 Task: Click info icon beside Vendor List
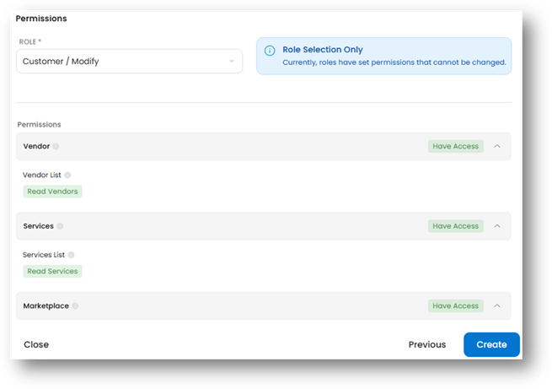[67, 176]
